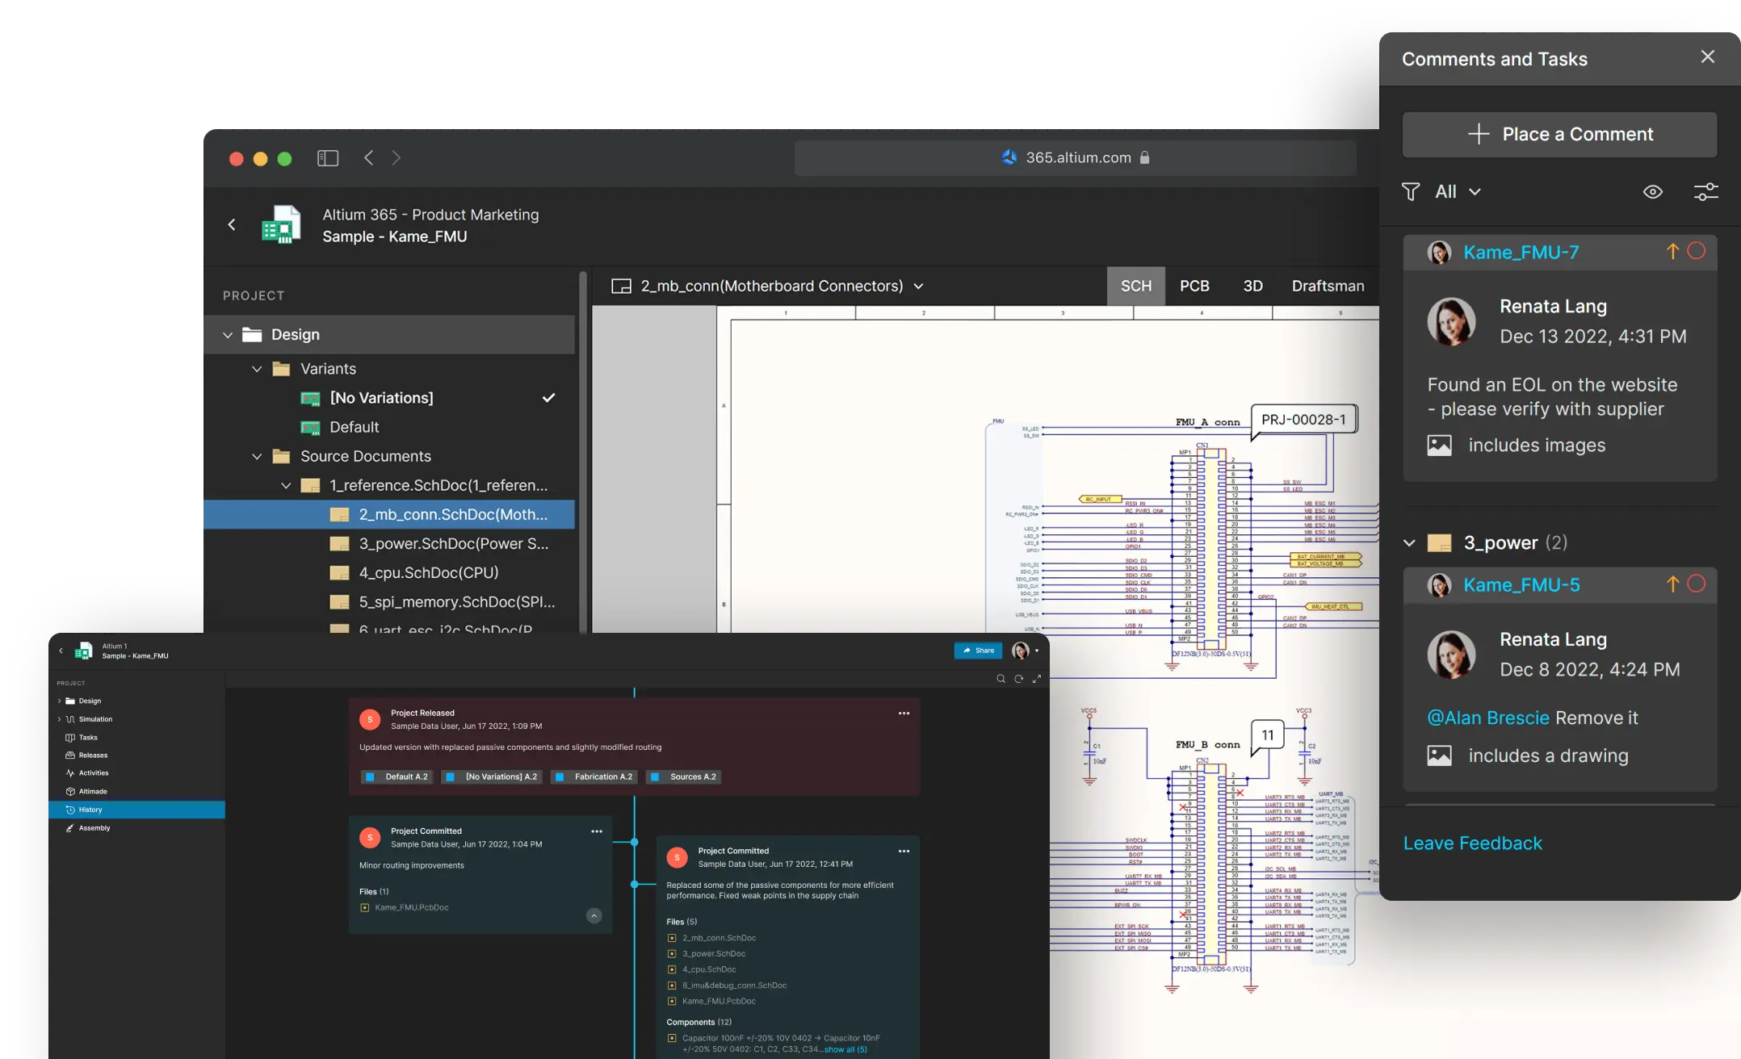The height and width of the screenshot is (1059, 1741).
Task: Collapse the Minor routing improvements card
Action: (x=594, y=915)
